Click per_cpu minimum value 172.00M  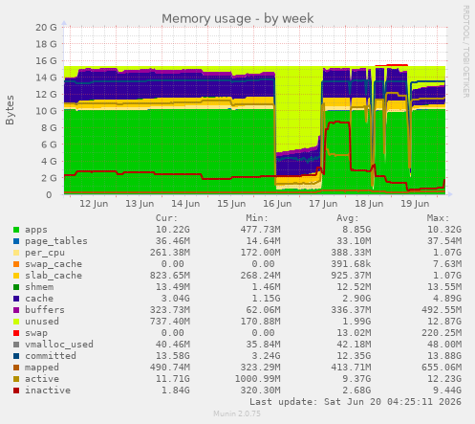(260, 253)
